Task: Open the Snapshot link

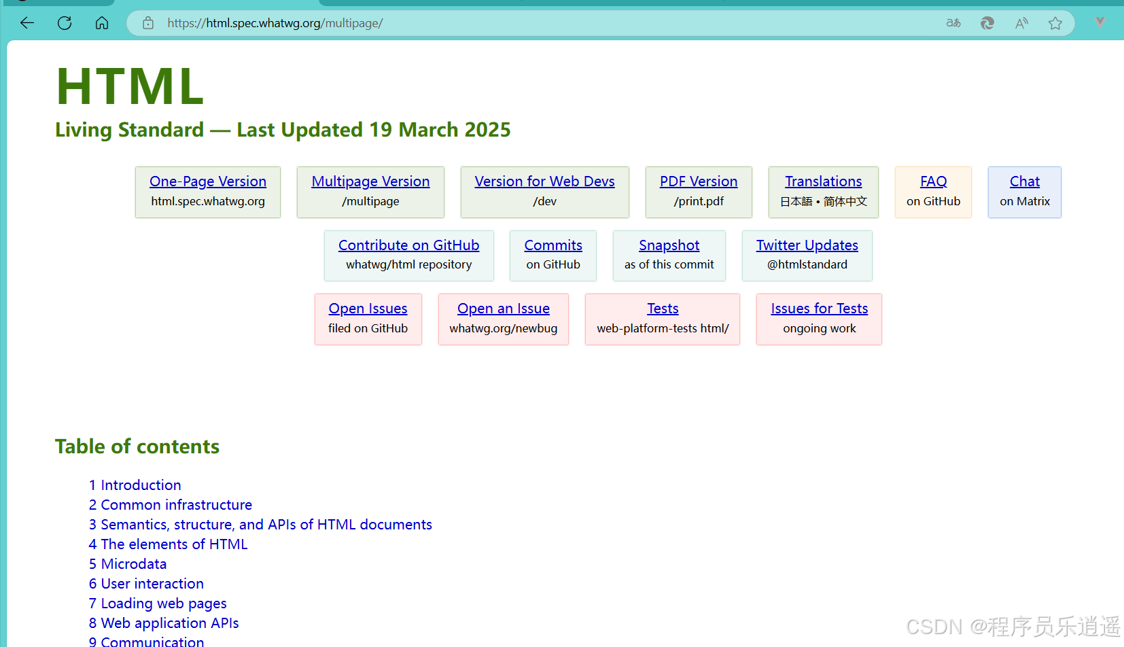Action: pos(669,245)
